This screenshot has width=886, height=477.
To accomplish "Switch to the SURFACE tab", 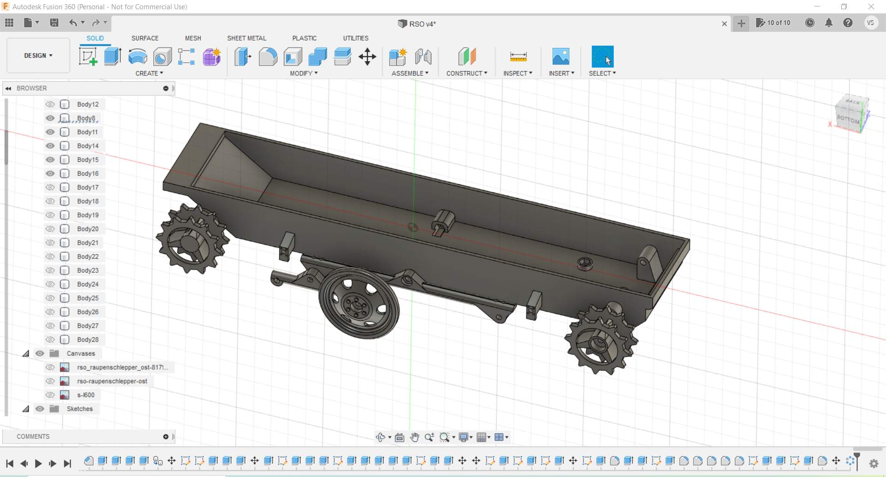I will 144,38.
